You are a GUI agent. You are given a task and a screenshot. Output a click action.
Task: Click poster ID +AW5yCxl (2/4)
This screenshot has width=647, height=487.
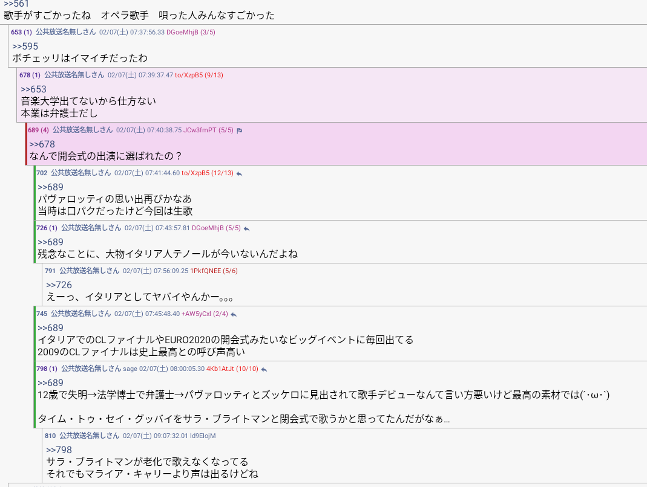[204, 314]
